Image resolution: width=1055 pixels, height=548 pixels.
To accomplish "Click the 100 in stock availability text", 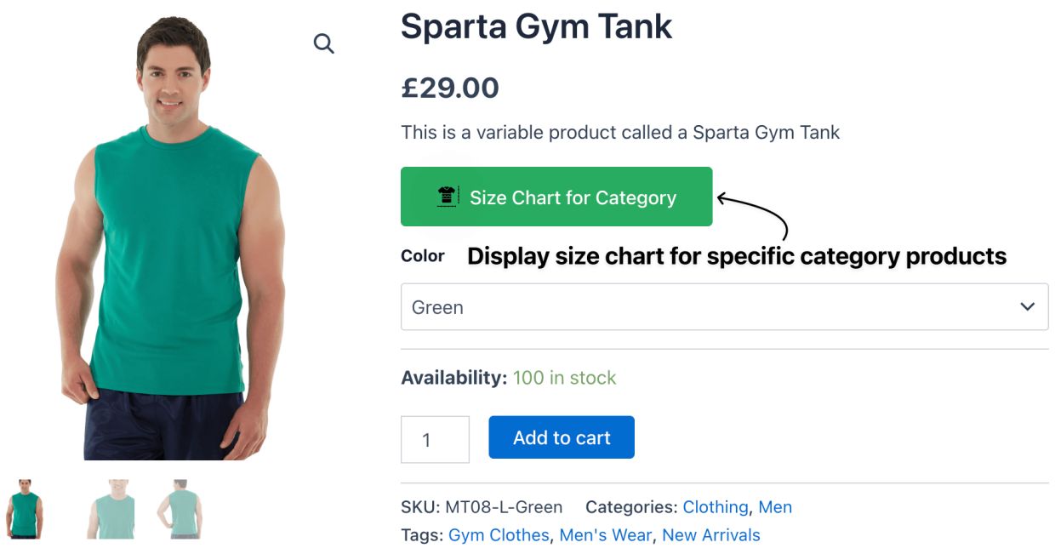I will pos(563,377).
